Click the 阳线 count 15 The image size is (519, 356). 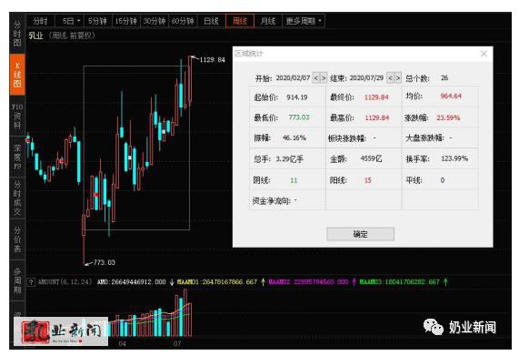(x=368, y=180)
